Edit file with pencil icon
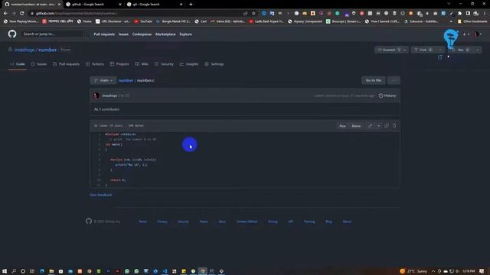490x275 pixels. pyautogui.click(x=371, y=125)
